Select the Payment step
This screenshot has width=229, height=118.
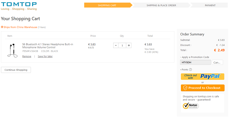tap(210, 5)
